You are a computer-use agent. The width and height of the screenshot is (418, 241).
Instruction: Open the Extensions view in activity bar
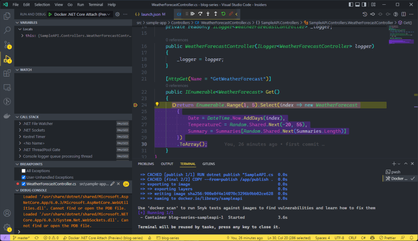coord(7,73)
